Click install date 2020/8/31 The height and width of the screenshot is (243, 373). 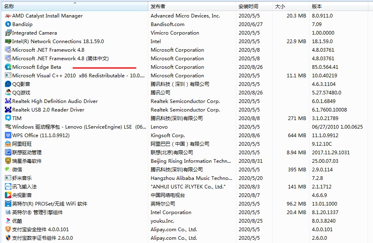click(250, 161)
